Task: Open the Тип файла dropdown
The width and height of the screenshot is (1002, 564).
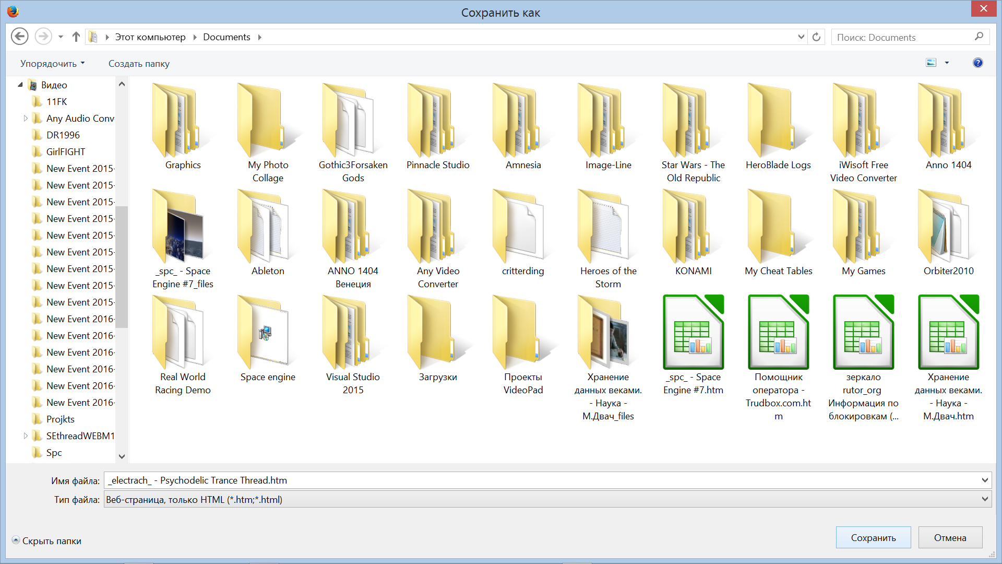Action: click(x=984, y=499)
